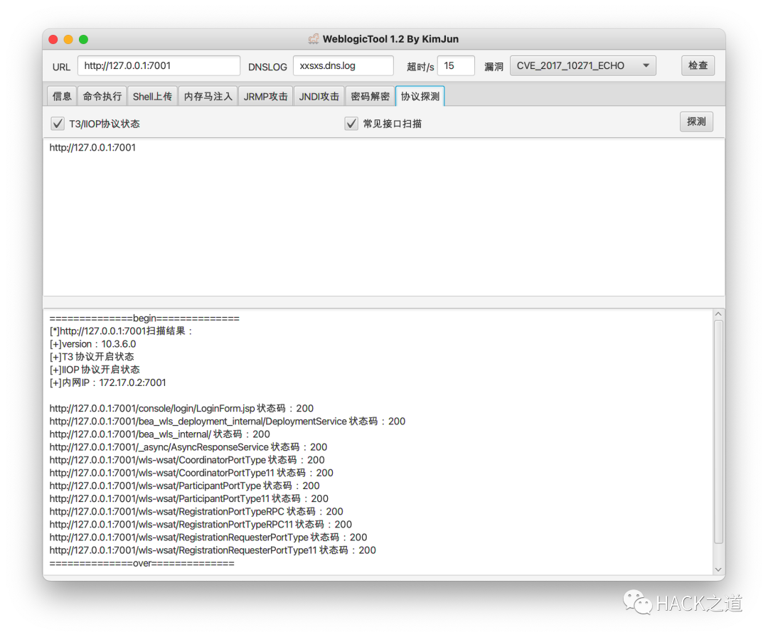Click the results scrollbar down arrow
Image resolution: width=768 pixels, height=637 pixels.
coord(718,569)
